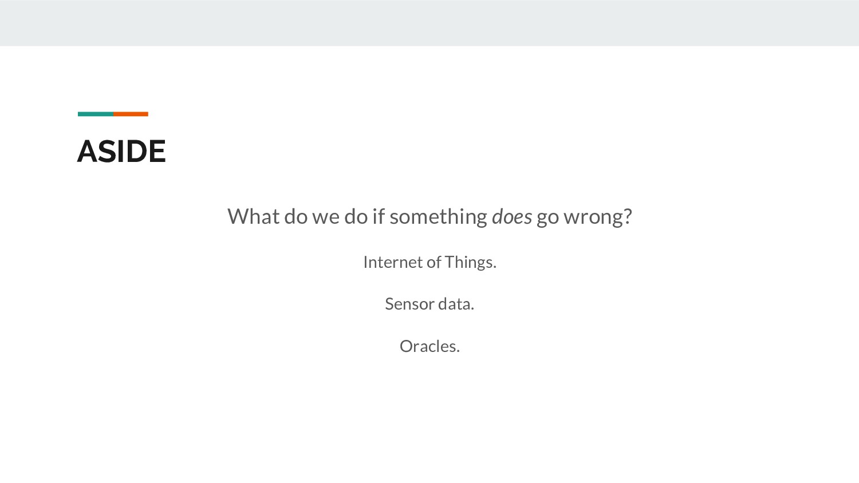Click the italic word "does"
The height and width of the screenshot is (483, 859).
point(511,217)
